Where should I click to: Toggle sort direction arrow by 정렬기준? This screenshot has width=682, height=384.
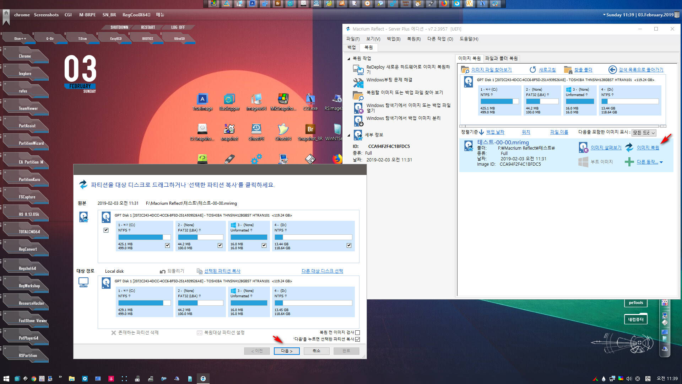click(482, 132)
